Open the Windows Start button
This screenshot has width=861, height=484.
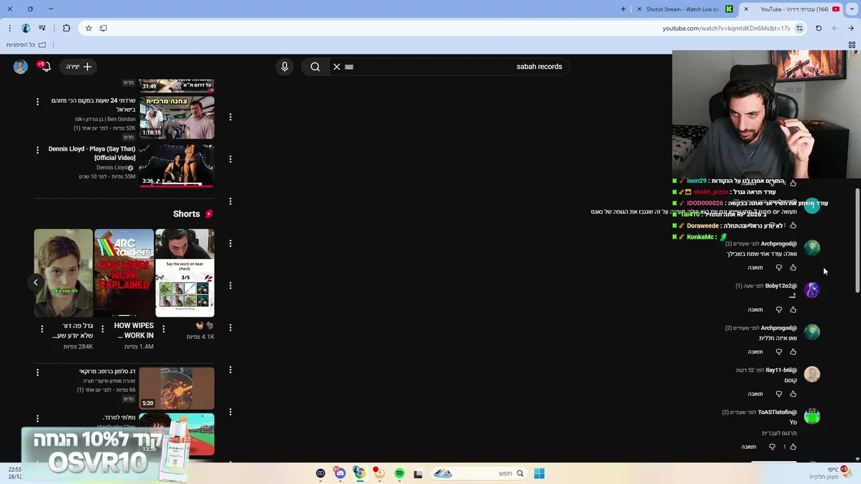[x=539, y=473]
